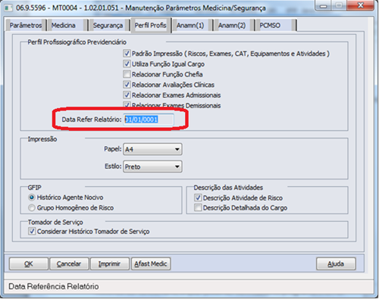Click the Imprimir button
The width and height of the screenshot is (379, 299).
pos(110,264)
